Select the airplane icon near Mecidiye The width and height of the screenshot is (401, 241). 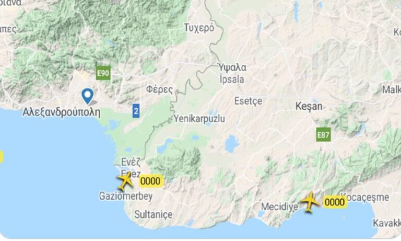310,202
